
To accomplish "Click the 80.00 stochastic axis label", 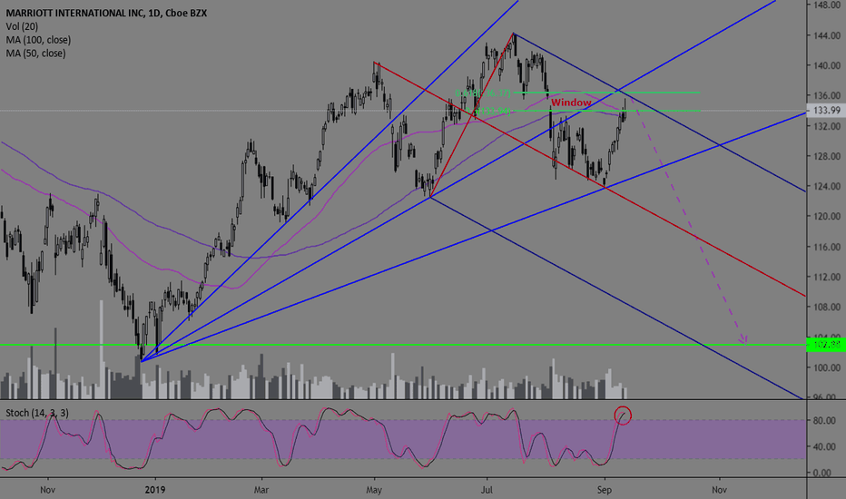I will [822, 420].
